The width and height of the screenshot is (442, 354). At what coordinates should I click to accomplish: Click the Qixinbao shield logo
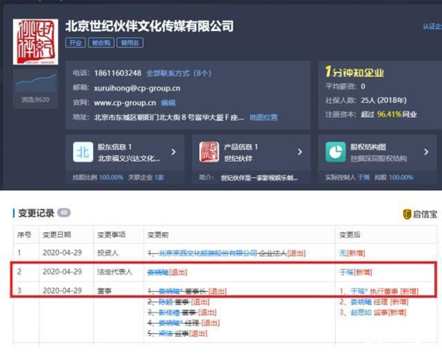coord(407,214)
